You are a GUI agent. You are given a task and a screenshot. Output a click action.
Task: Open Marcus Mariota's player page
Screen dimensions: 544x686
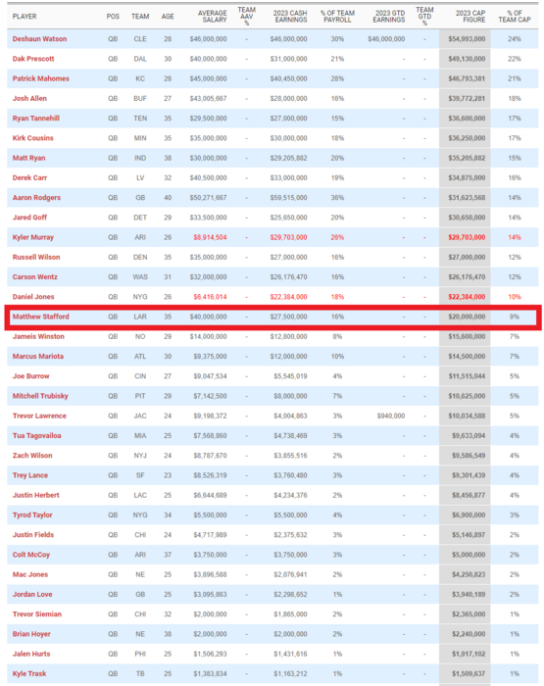[37, 356]
